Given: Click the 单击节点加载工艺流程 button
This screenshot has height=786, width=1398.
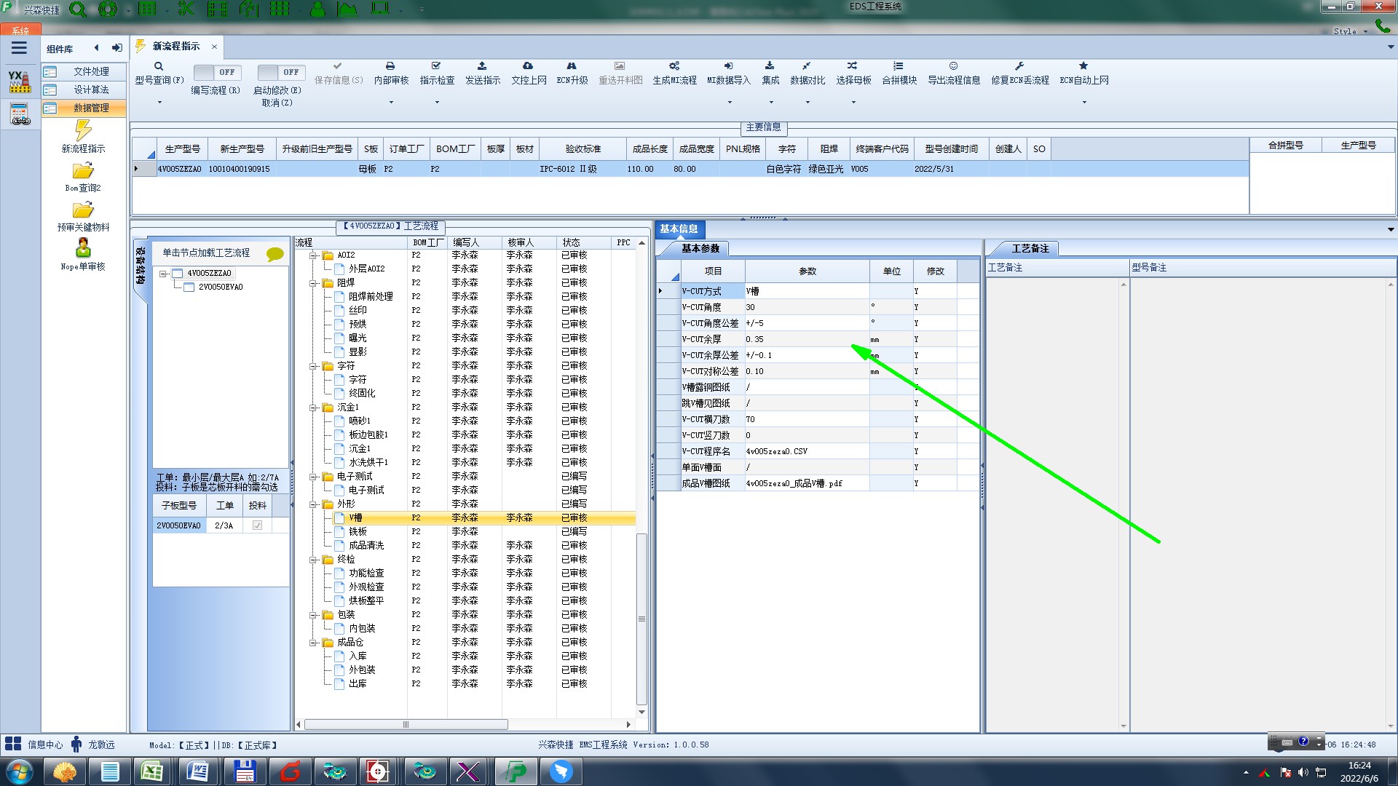Looking at the screenshot, I should (x=206, y=253).
